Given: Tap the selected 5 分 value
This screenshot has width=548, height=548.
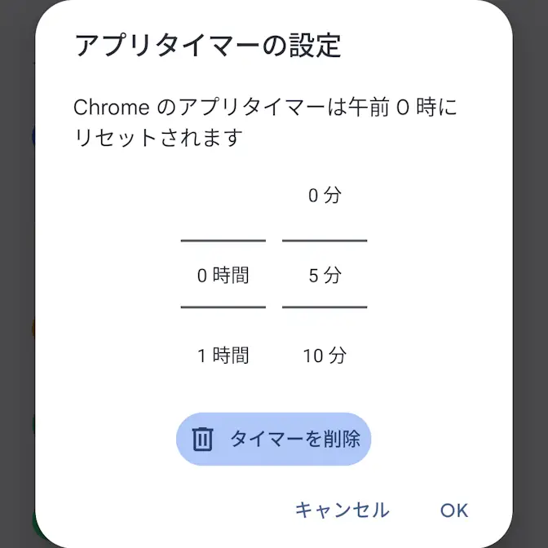Looking at the screenshot, I should click(x=325, y=276).
